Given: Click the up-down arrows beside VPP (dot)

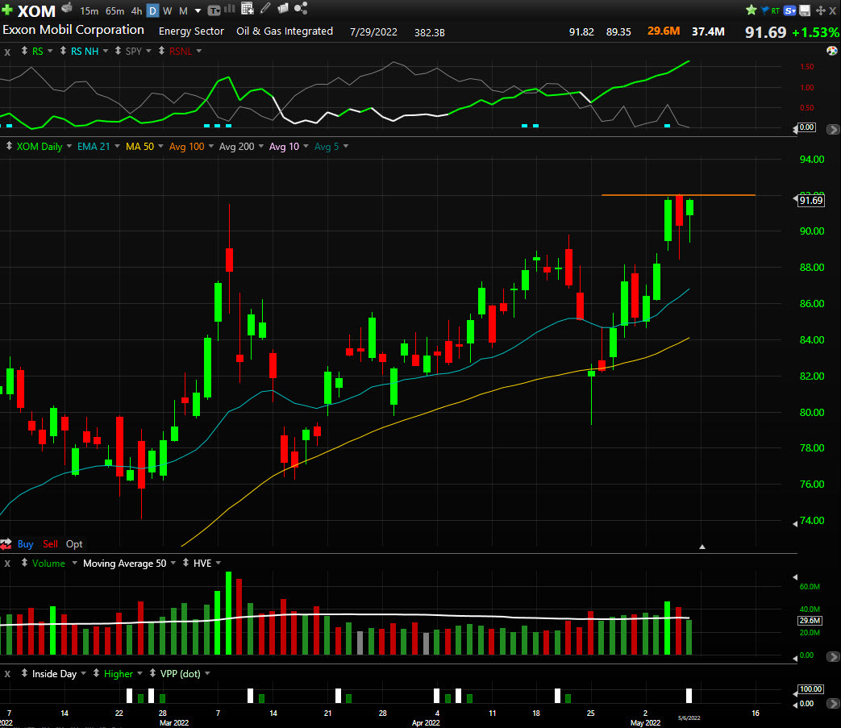Looking at the screenshot, I should (x=152, y=673).
